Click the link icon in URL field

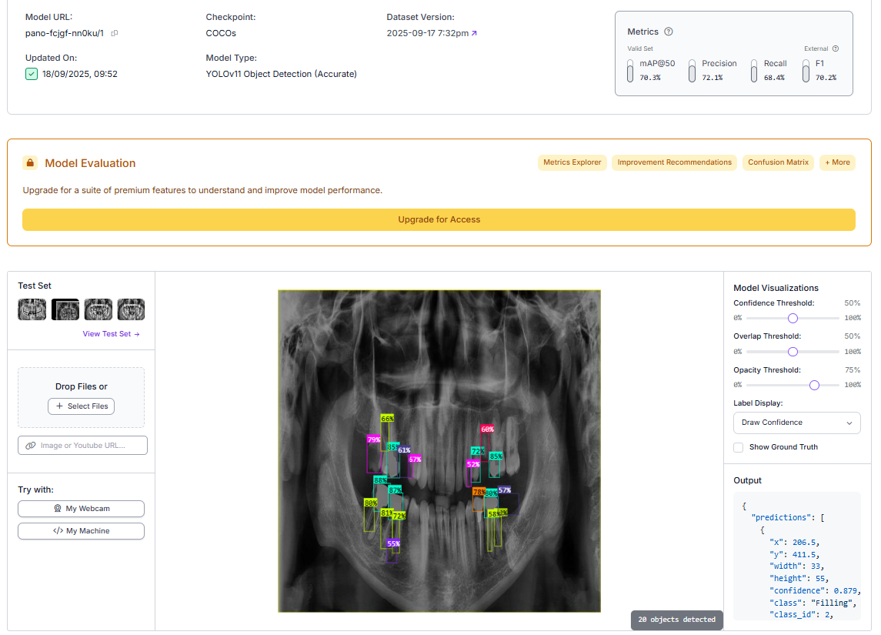click(30, 445)
